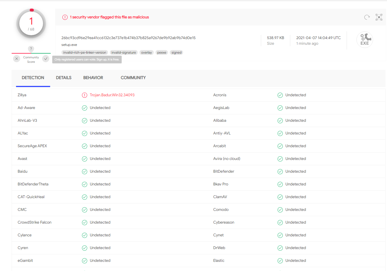Click the signed tag
Screen dimensions: 387x271
click(177, 52)
